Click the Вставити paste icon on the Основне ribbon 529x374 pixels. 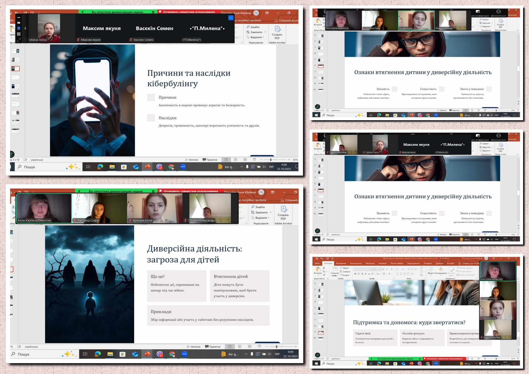pyautogui.click(x=318, y=269)
